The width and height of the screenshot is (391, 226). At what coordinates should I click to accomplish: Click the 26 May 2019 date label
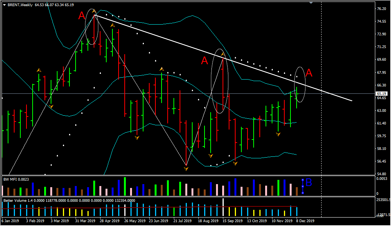135,221
